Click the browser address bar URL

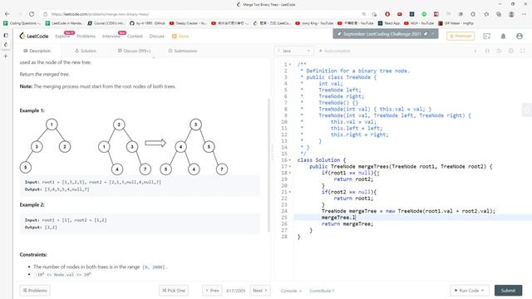point(100,14)
